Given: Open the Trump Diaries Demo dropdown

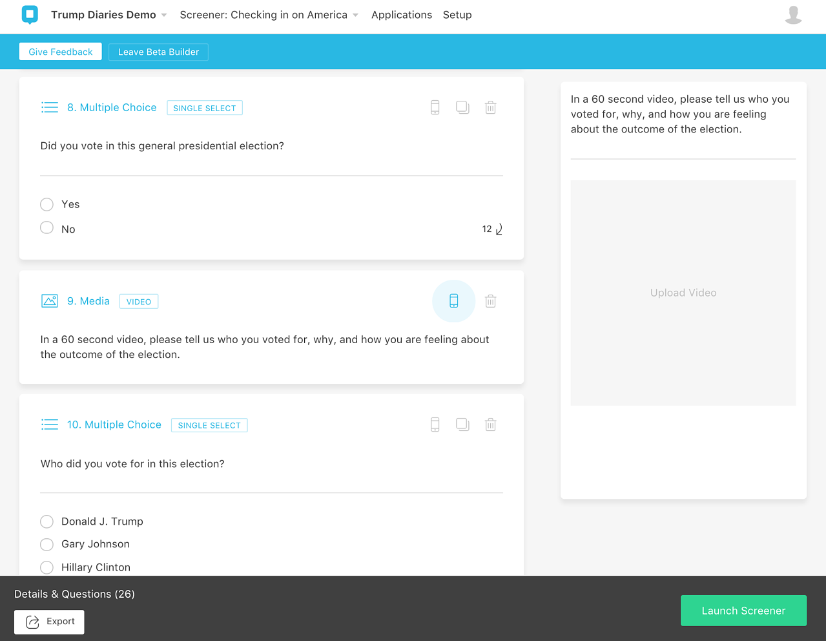Looking at the screenshot, I should pos(108,15).
